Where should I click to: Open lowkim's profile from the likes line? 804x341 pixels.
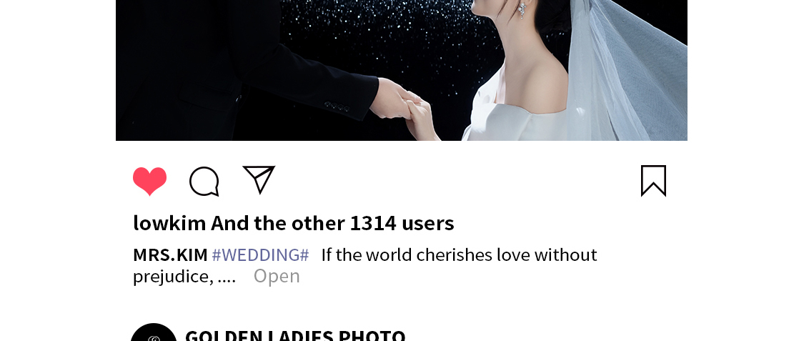pos(169,223)
